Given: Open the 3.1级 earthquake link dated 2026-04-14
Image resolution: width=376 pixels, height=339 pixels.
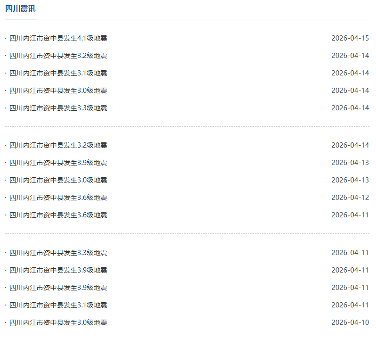Looking at the screenshot, I should pyautogui.click(x=58, y=73).
